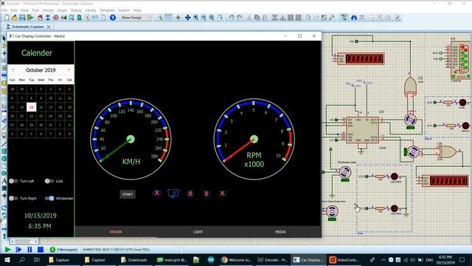Open the Bill of Materials dollar icon
The width and height of the screenshot is (472, 266).
coord(87,18)
